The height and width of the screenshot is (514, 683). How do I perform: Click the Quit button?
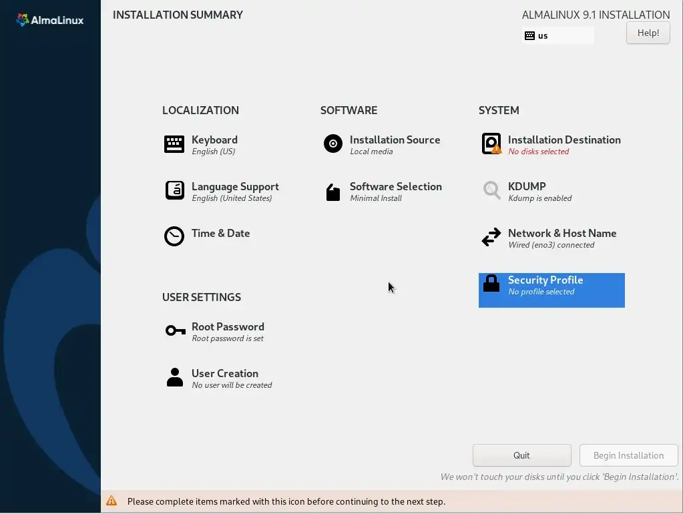point(521,455)
